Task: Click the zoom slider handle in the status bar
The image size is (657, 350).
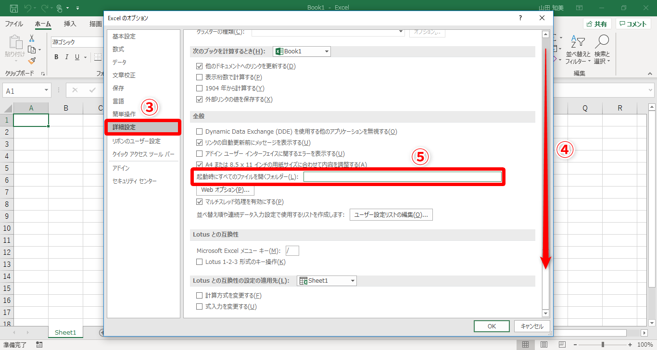Action: tap(603, 345)
